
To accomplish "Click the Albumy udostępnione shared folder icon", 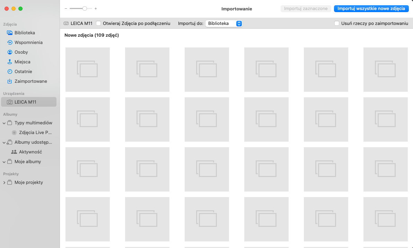I will pyautogui.click(x=10, y=142).
